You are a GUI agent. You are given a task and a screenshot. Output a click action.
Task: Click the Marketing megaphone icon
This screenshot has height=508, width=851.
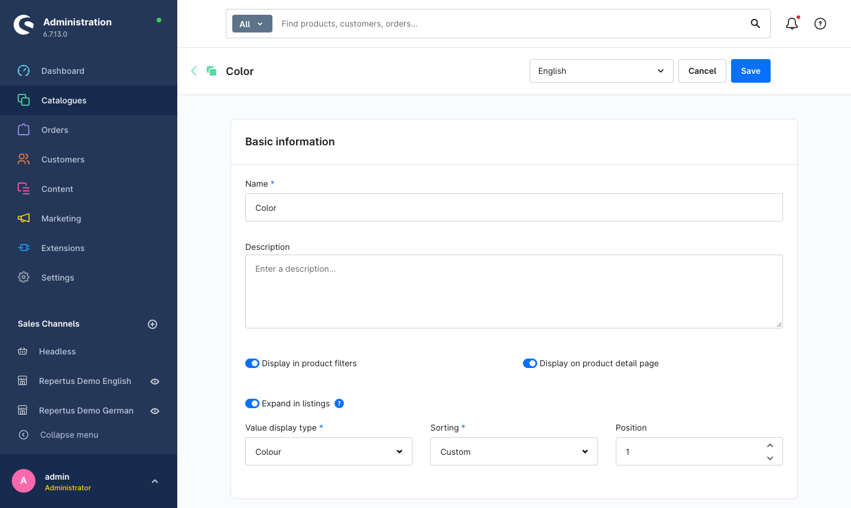(24, 219)
